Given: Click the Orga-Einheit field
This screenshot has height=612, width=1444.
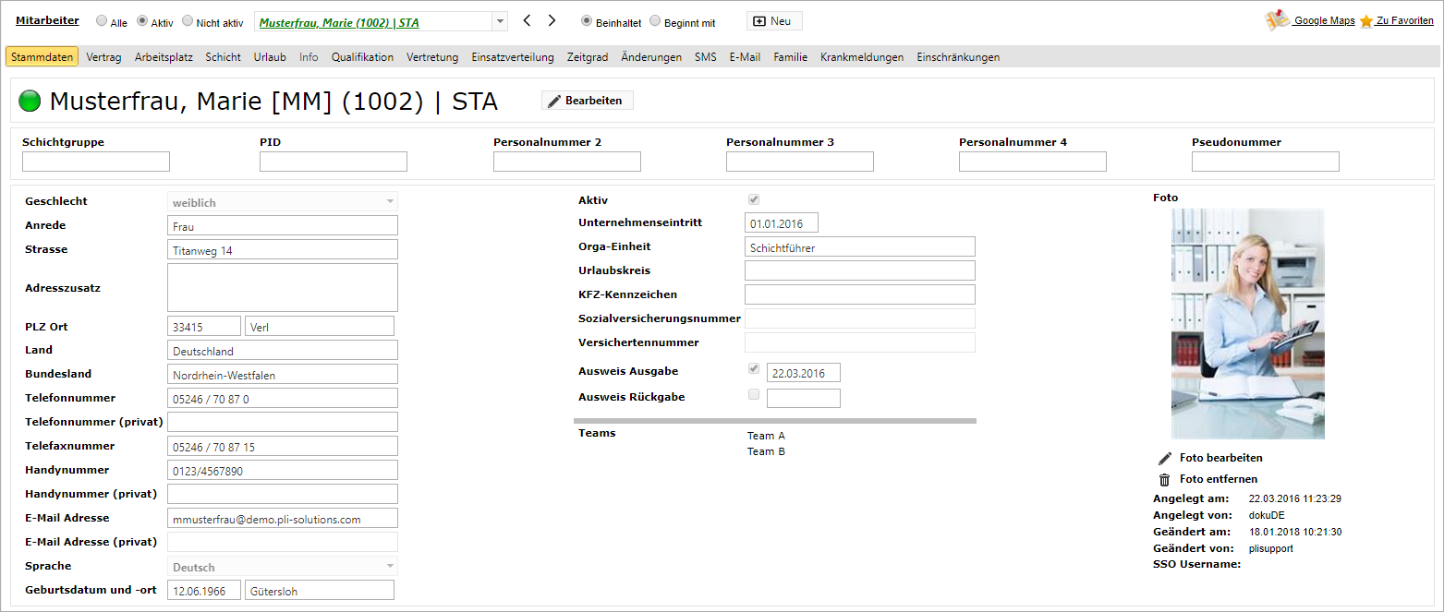Looking at the screenshot, I should tap(860, 246).
